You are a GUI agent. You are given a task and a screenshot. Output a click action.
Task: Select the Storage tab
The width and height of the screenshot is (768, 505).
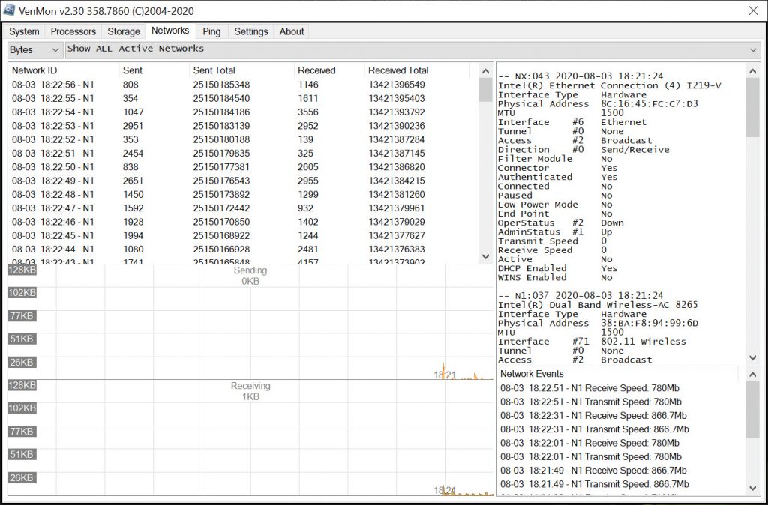coord(124,31)
